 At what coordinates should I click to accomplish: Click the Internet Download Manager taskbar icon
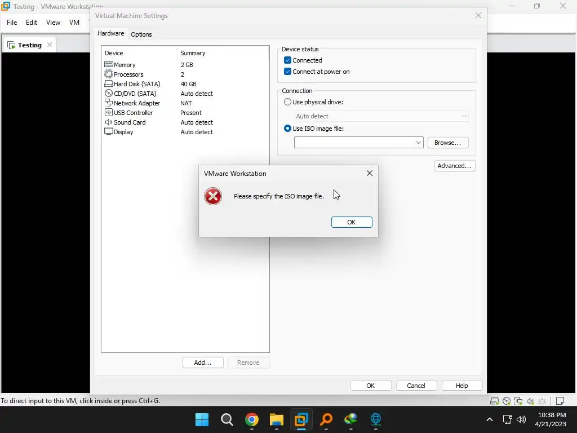pos(350,419)
